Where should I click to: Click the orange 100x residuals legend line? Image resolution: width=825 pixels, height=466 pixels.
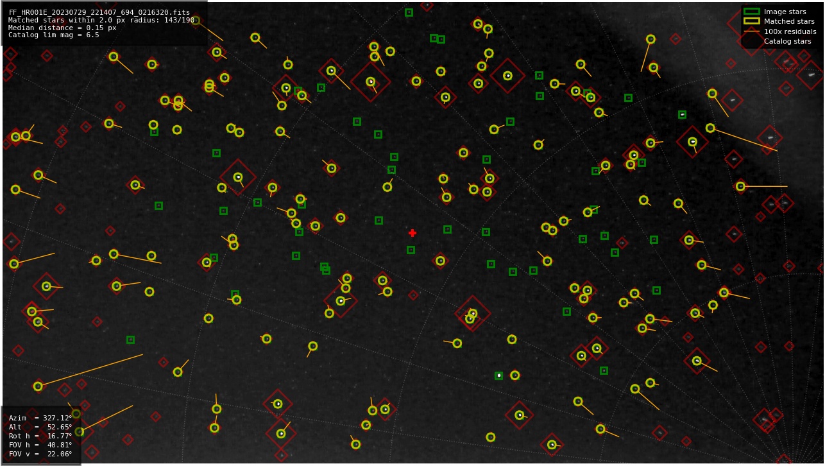[x=751, y=31]
